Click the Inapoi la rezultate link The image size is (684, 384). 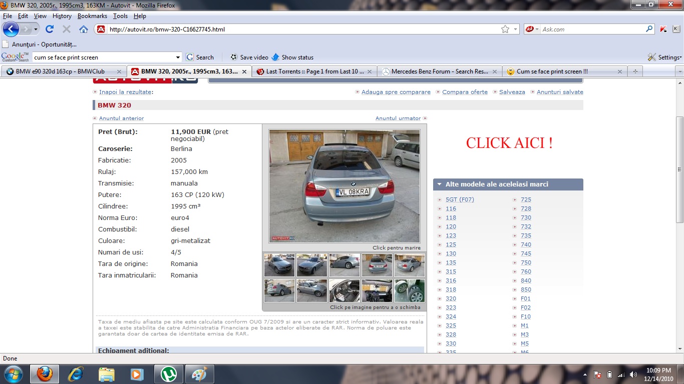[125, 92]
